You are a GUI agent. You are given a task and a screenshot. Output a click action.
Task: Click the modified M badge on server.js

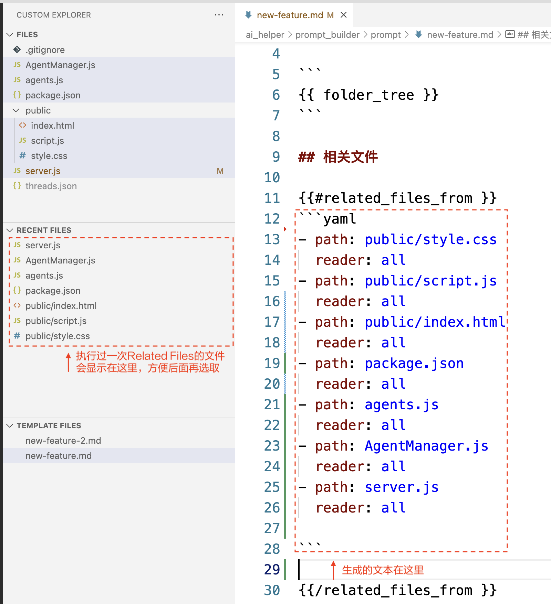coord(220,171)
